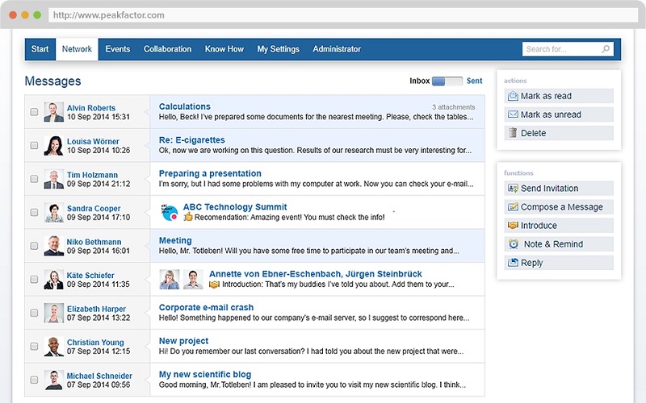Screen dimensions: 646x403
Task: Click the browser address bar URL
Action: pyautogui.click(x=109, y=15)
